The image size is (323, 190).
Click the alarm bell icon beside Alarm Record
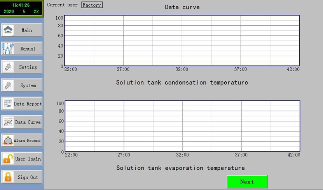point(8,141)
